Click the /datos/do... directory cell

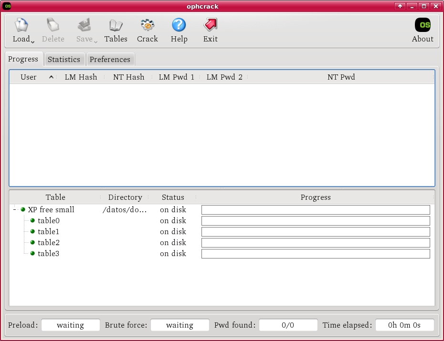click(x=125, y=209)
